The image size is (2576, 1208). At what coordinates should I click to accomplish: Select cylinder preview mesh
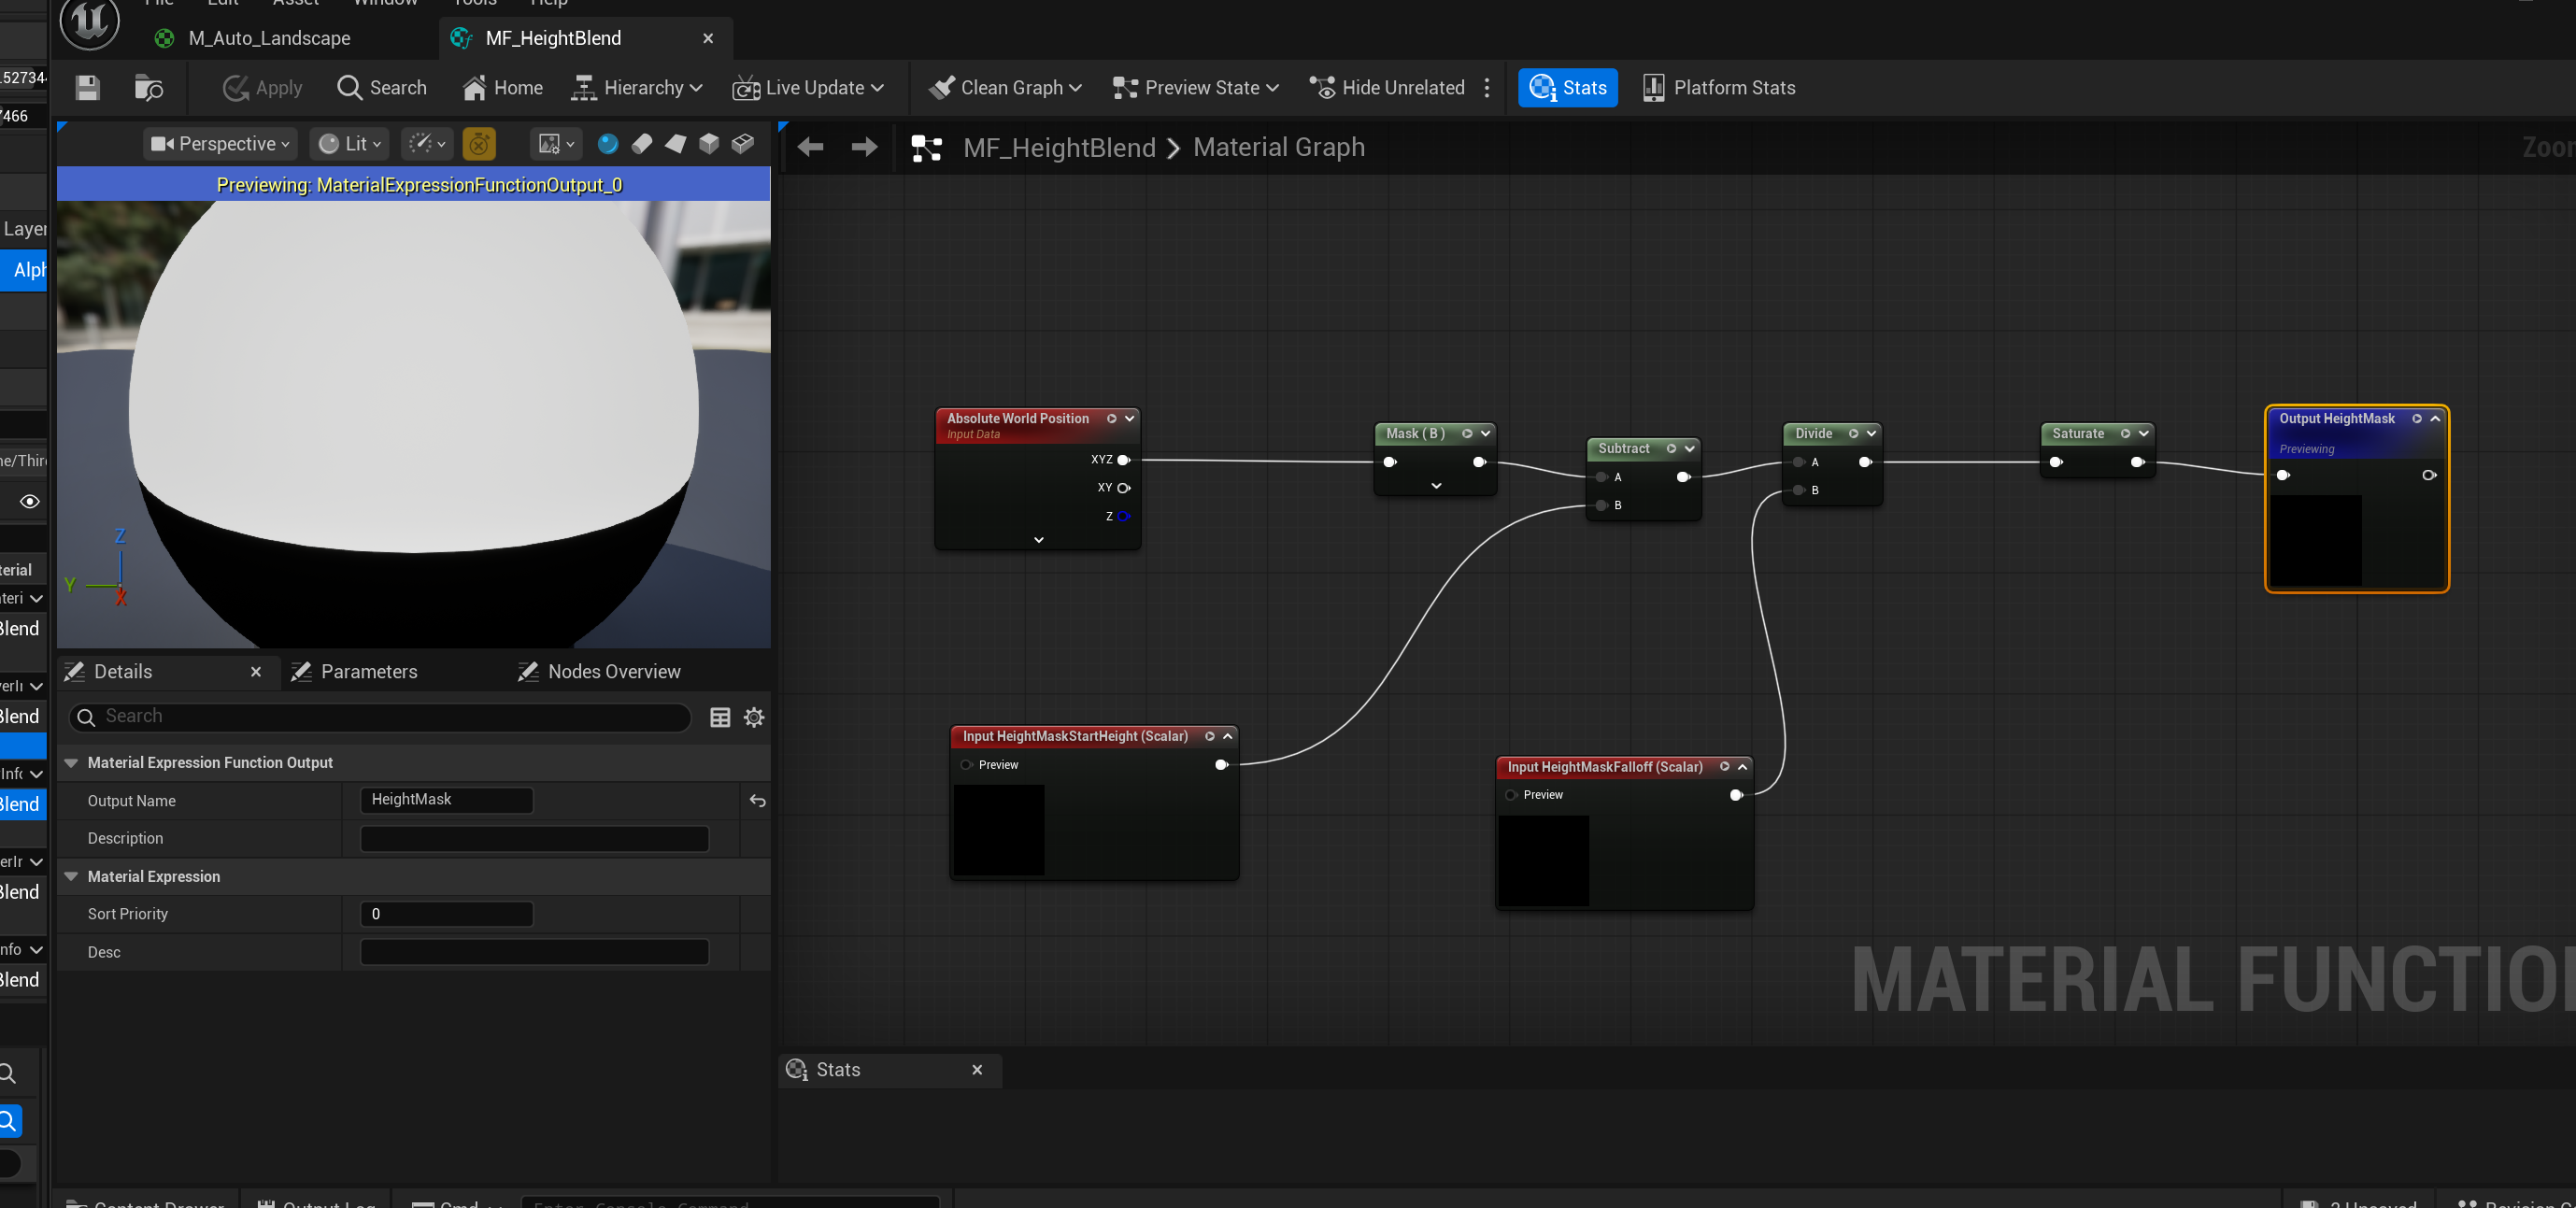(x=642, y=144)
